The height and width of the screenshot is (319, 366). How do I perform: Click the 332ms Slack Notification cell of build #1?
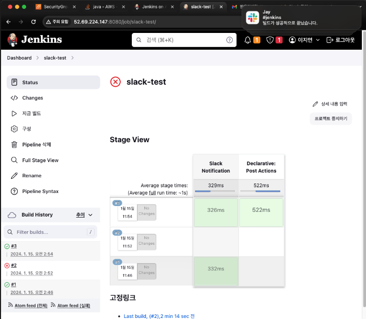(215, 271)
